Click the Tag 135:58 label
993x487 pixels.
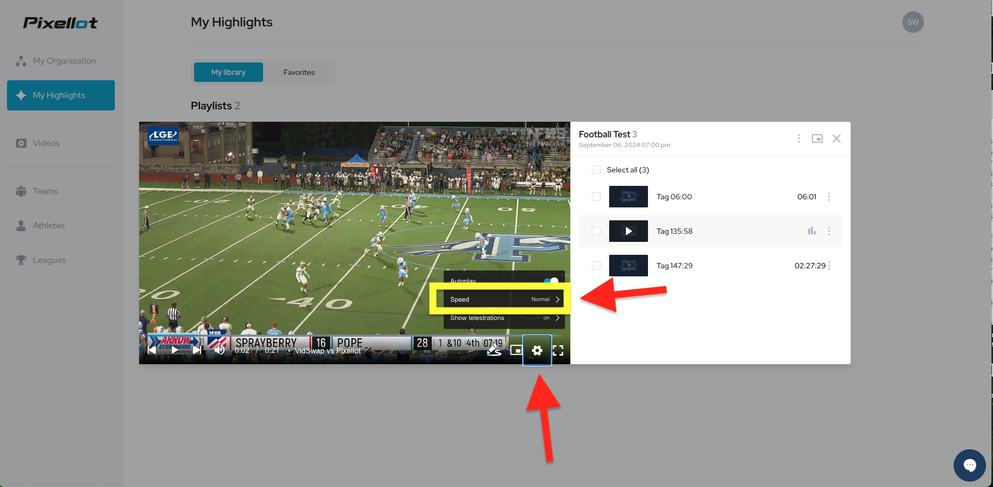pos(674,231)
